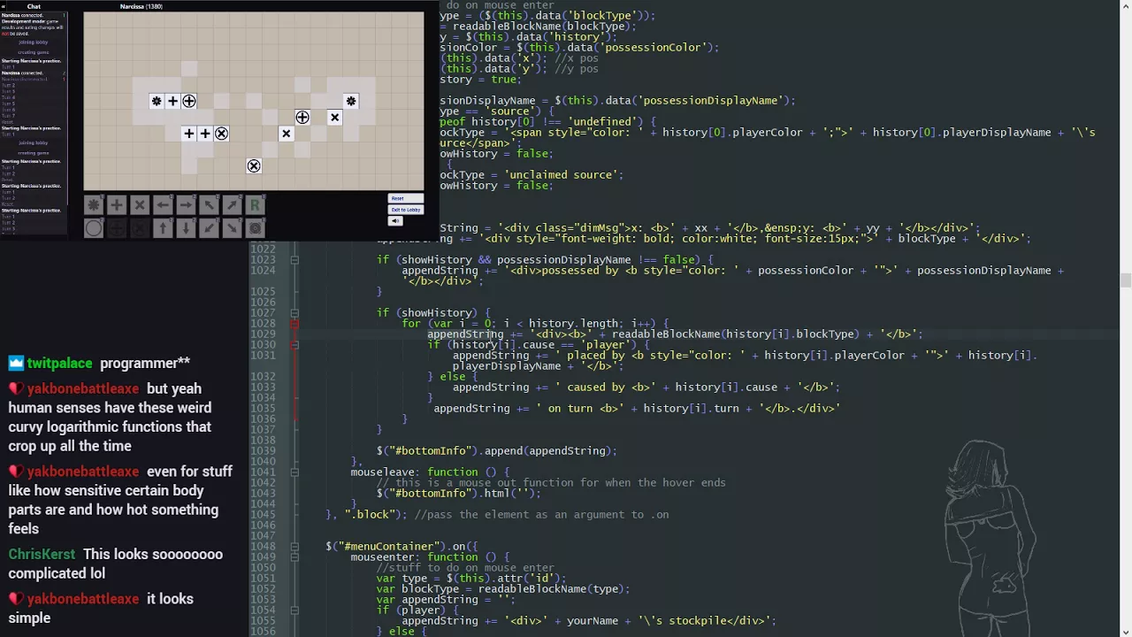Click the ChrisKerst username in stream chat
The width and height of the screenshot is (1132, 637).
pos(42,555)
